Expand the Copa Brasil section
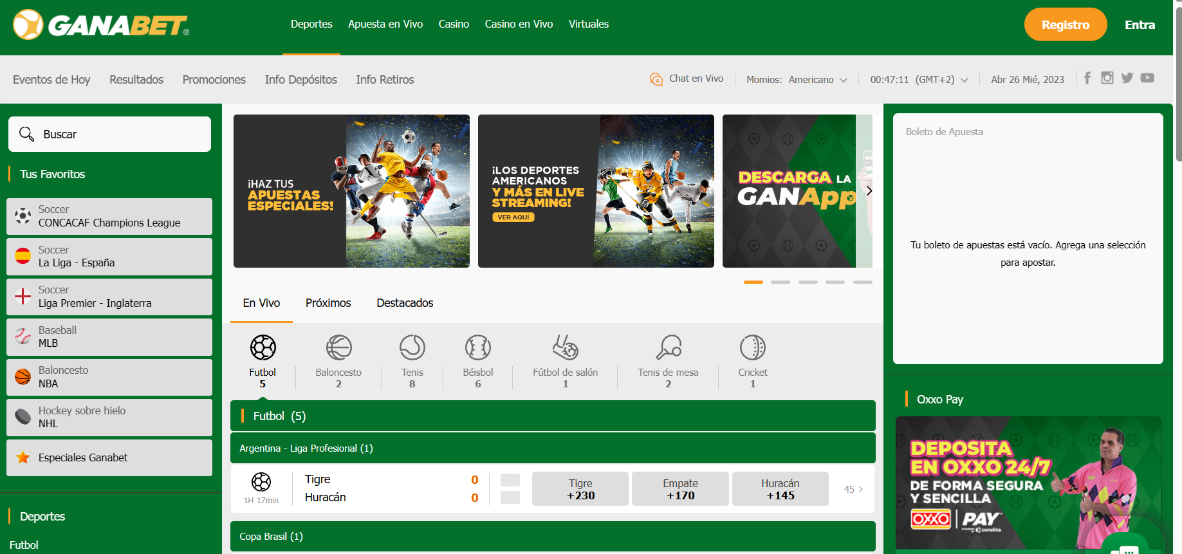This screenshot has height=554, width=1182. click(x=553, y=536)
